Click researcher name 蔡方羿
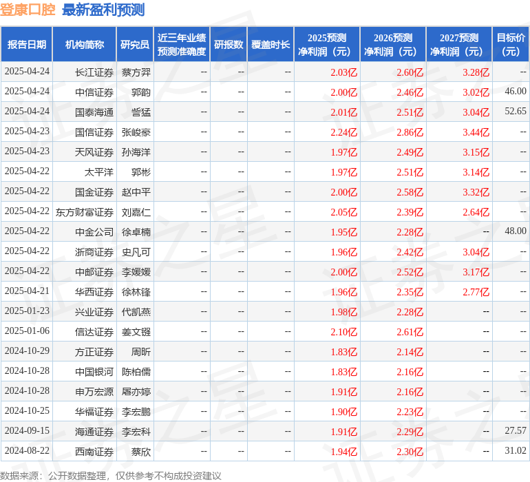This screenshot has width=530, height=482. pyautogui.click(x=136, y=72)
